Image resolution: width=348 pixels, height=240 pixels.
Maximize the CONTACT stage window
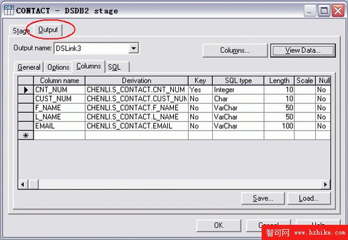(324, 10)
